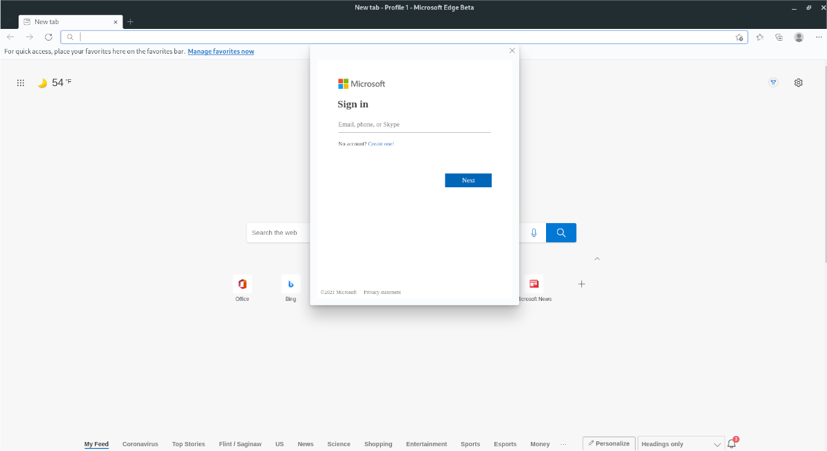Click the Search the web box

pos(278,233)
